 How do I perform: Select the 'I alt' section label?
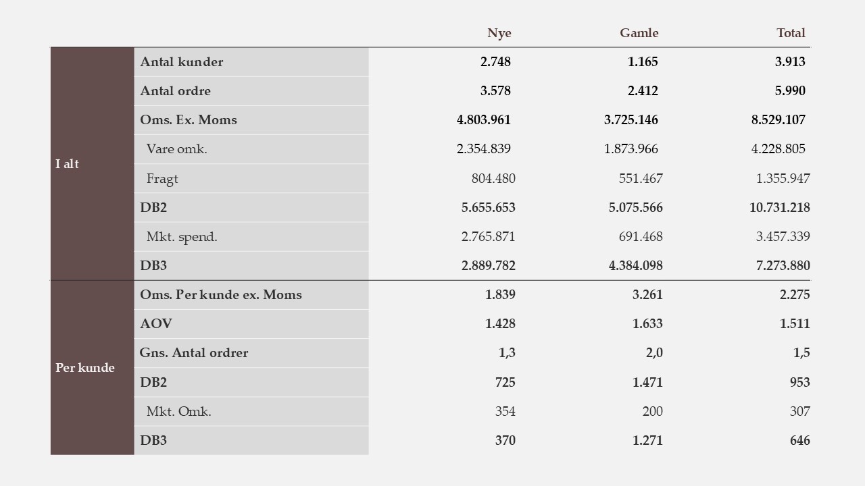point(68,164)
